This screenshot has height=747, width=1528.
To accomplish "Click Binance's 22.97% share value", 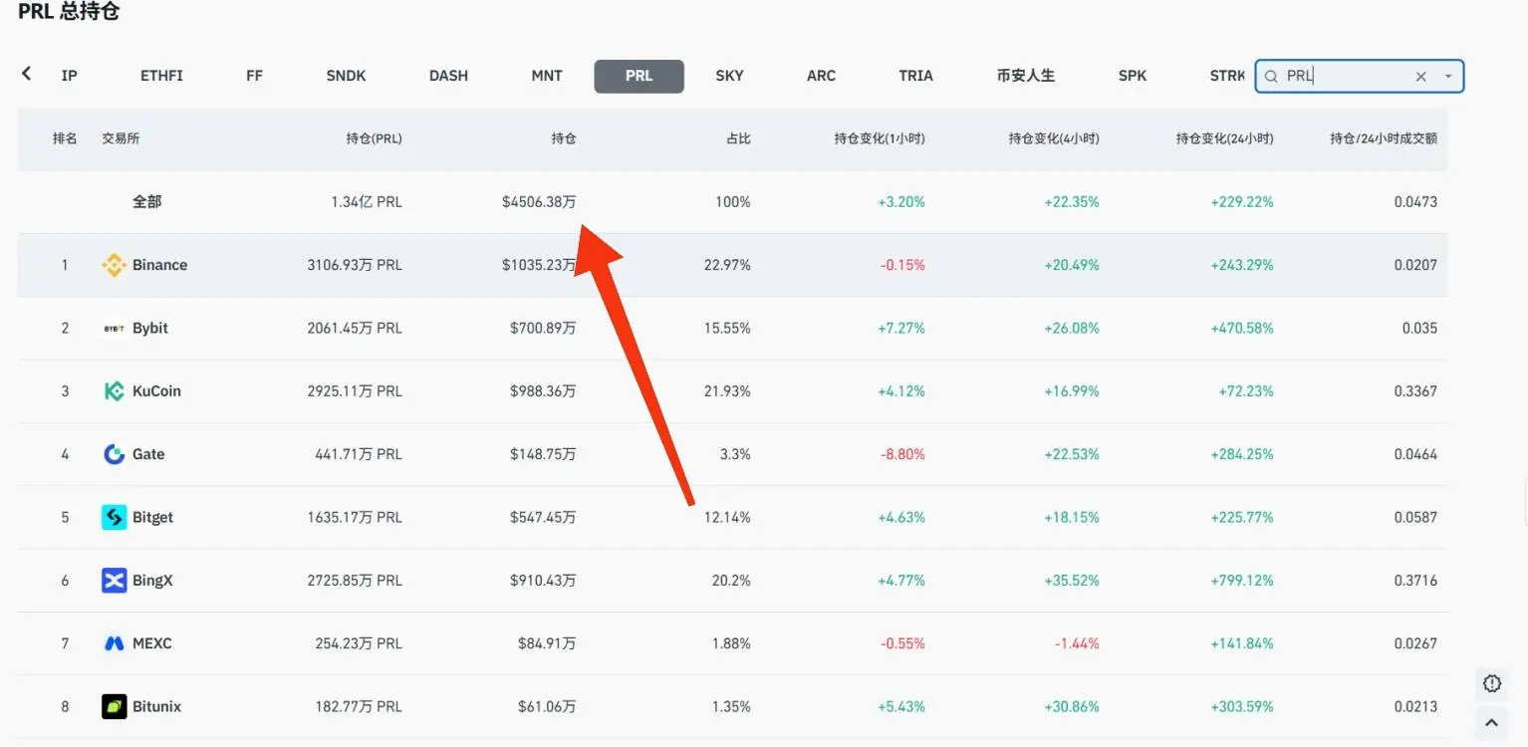I will (x=727, y=265).
